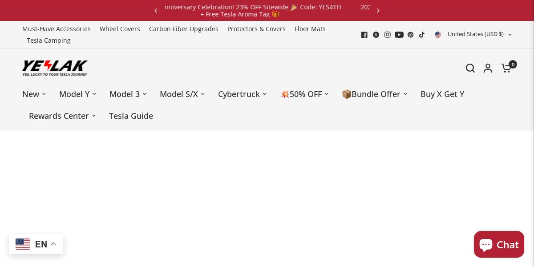The height and width of the screenshot is (267, 534).
Task: Open Buy X Get Y page
Action: pos(442,94)
